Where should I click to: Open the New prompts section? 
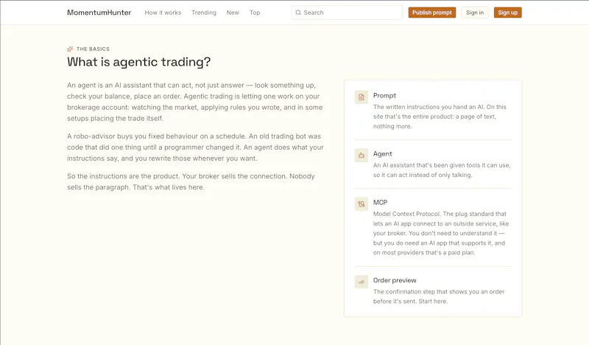(233, 13)
